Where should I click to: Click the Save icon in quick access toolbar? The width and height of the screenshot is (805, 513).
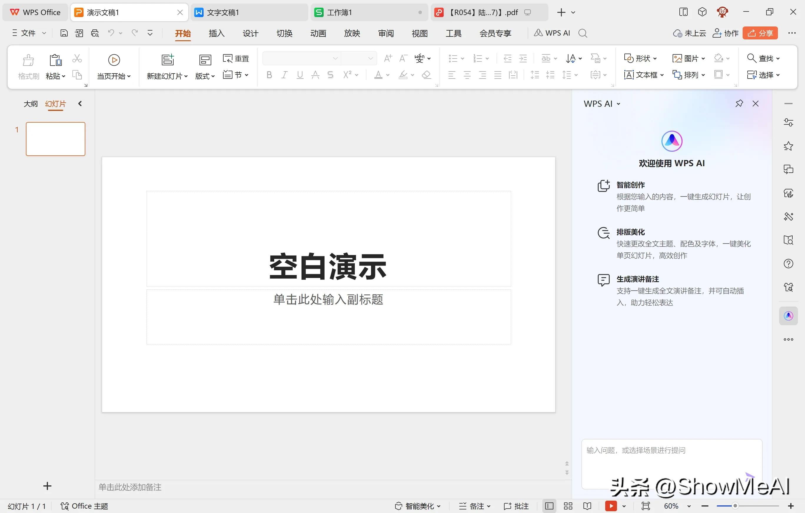(x=64, y=33)
